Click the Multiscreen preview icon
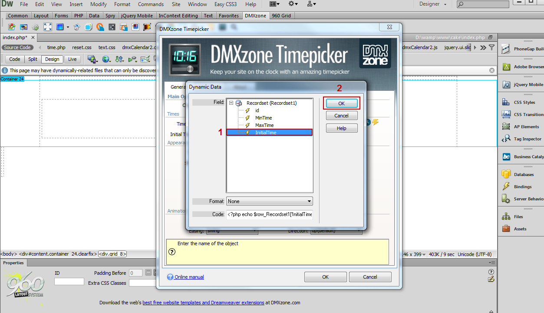The height and width of the screenshot is (313, 544). (92, 59)
